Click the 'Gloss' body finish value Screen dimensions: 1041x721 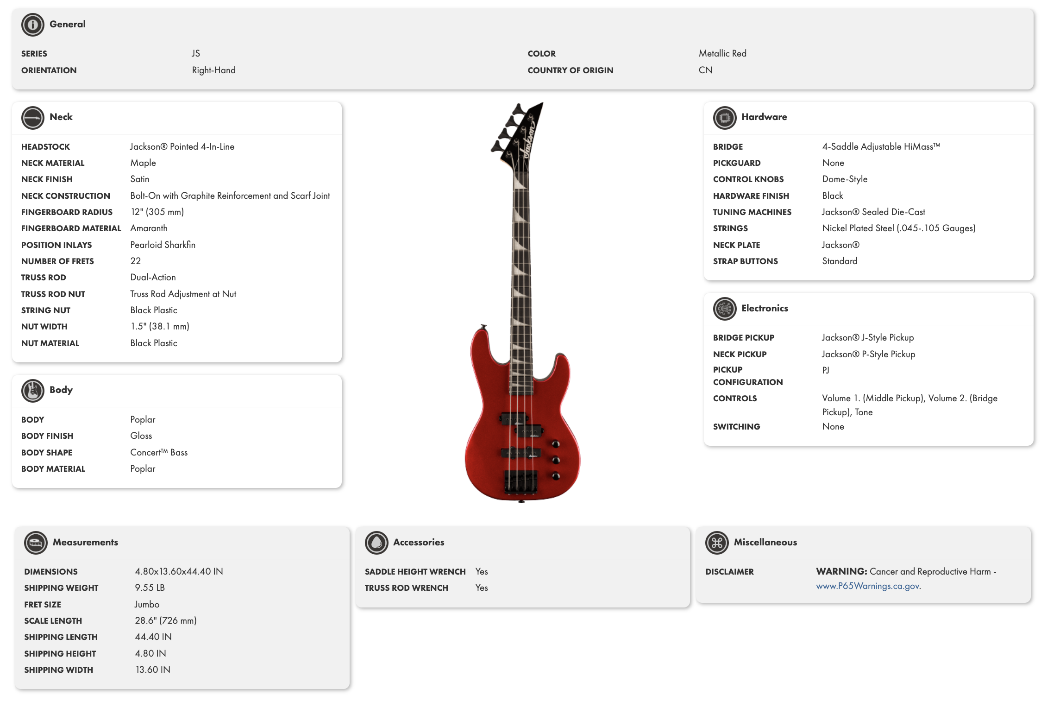(x=141, y=436)
